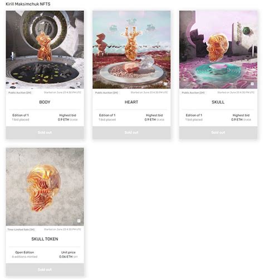This screenshot has width=264, height=279.
Task: Click the 0.06 ETH unit price on SKULL TOKEN
Action: click(66, 257)
